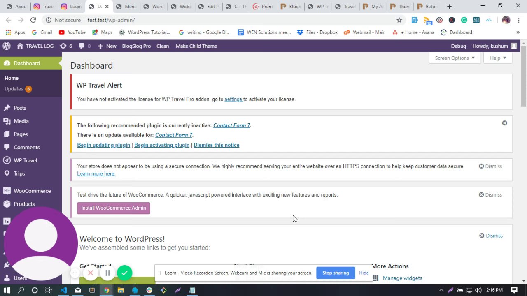Open the Learn more here link
The image size is (527, 296).
pos(96,174)
